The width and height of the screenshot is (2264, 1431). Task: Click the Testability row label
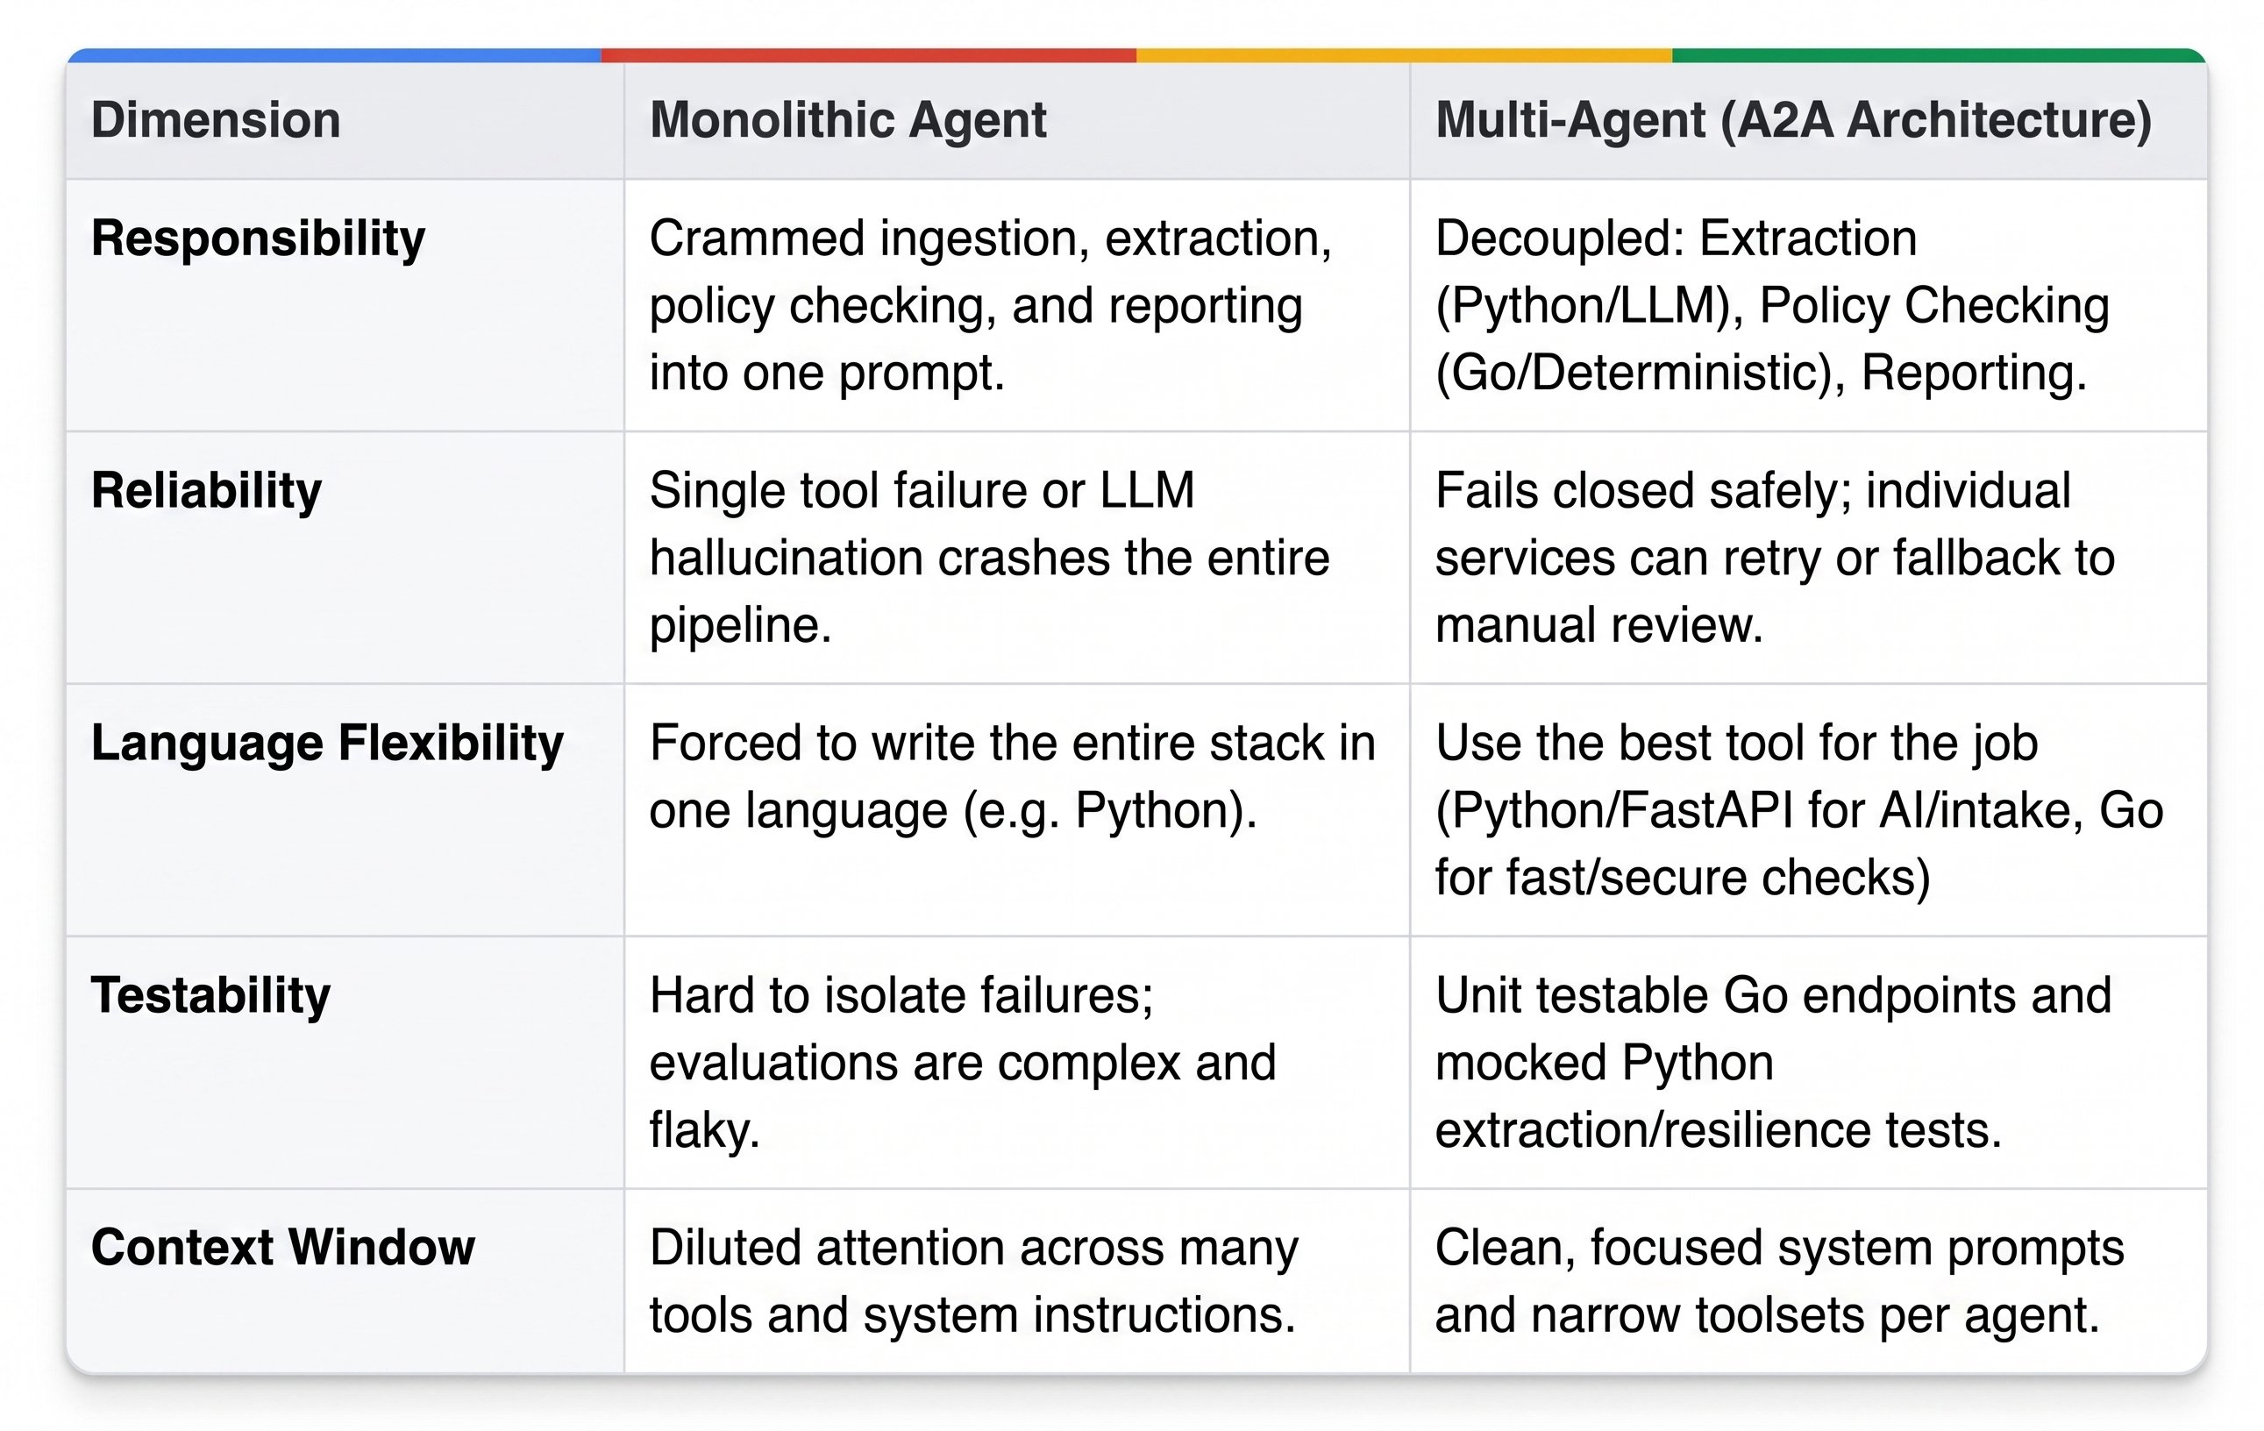click(x=210, y=996)
